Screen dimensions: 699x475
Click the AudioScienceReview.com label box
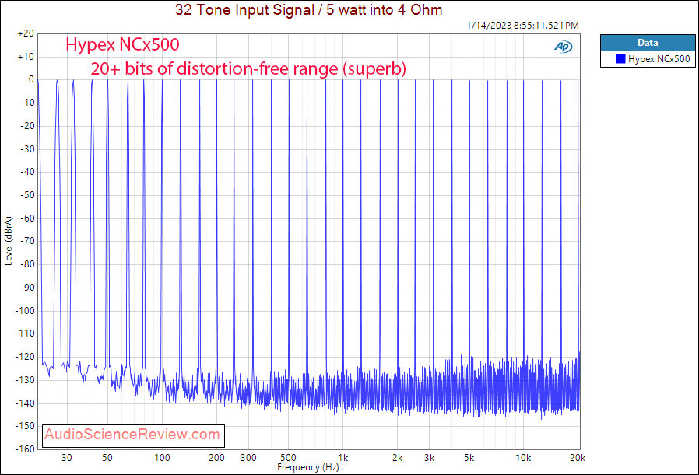click(133, 435)
